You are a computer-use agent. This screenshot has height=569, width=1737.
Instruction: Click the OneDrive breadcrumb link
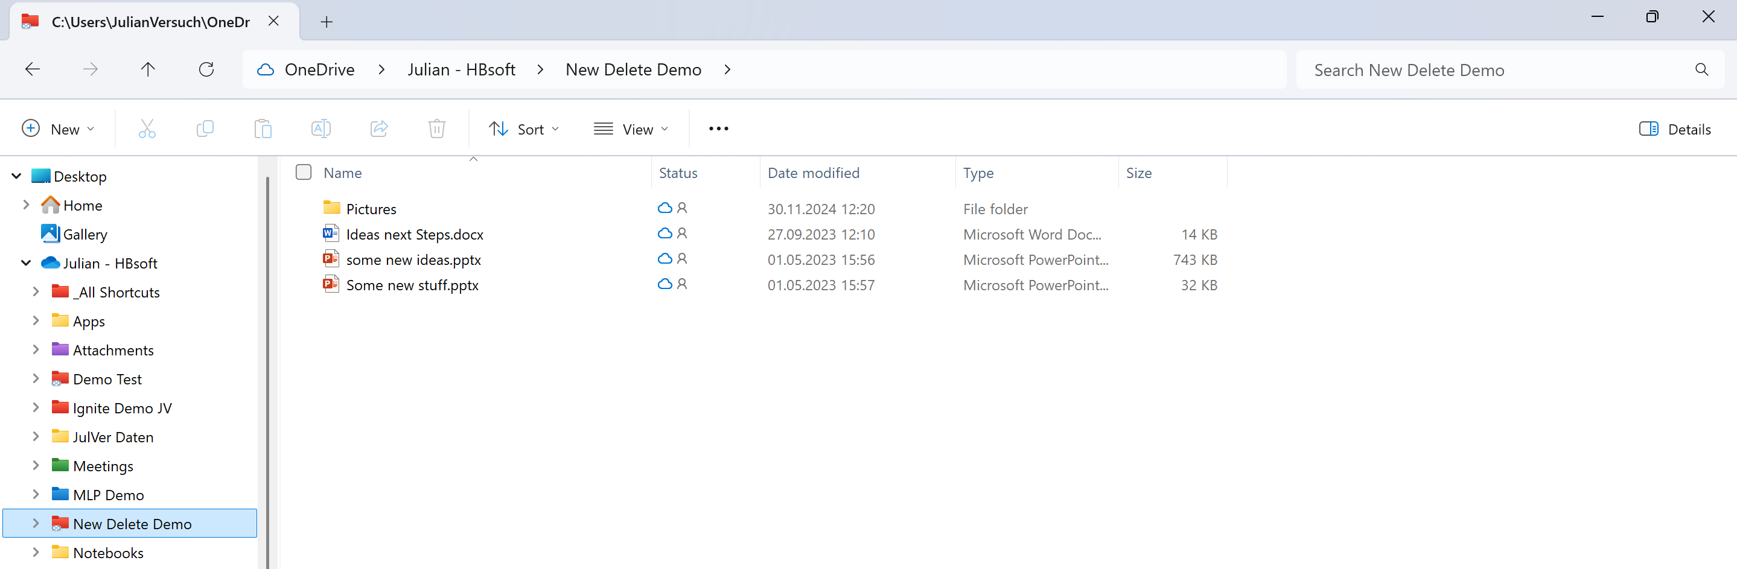(319, 70)
